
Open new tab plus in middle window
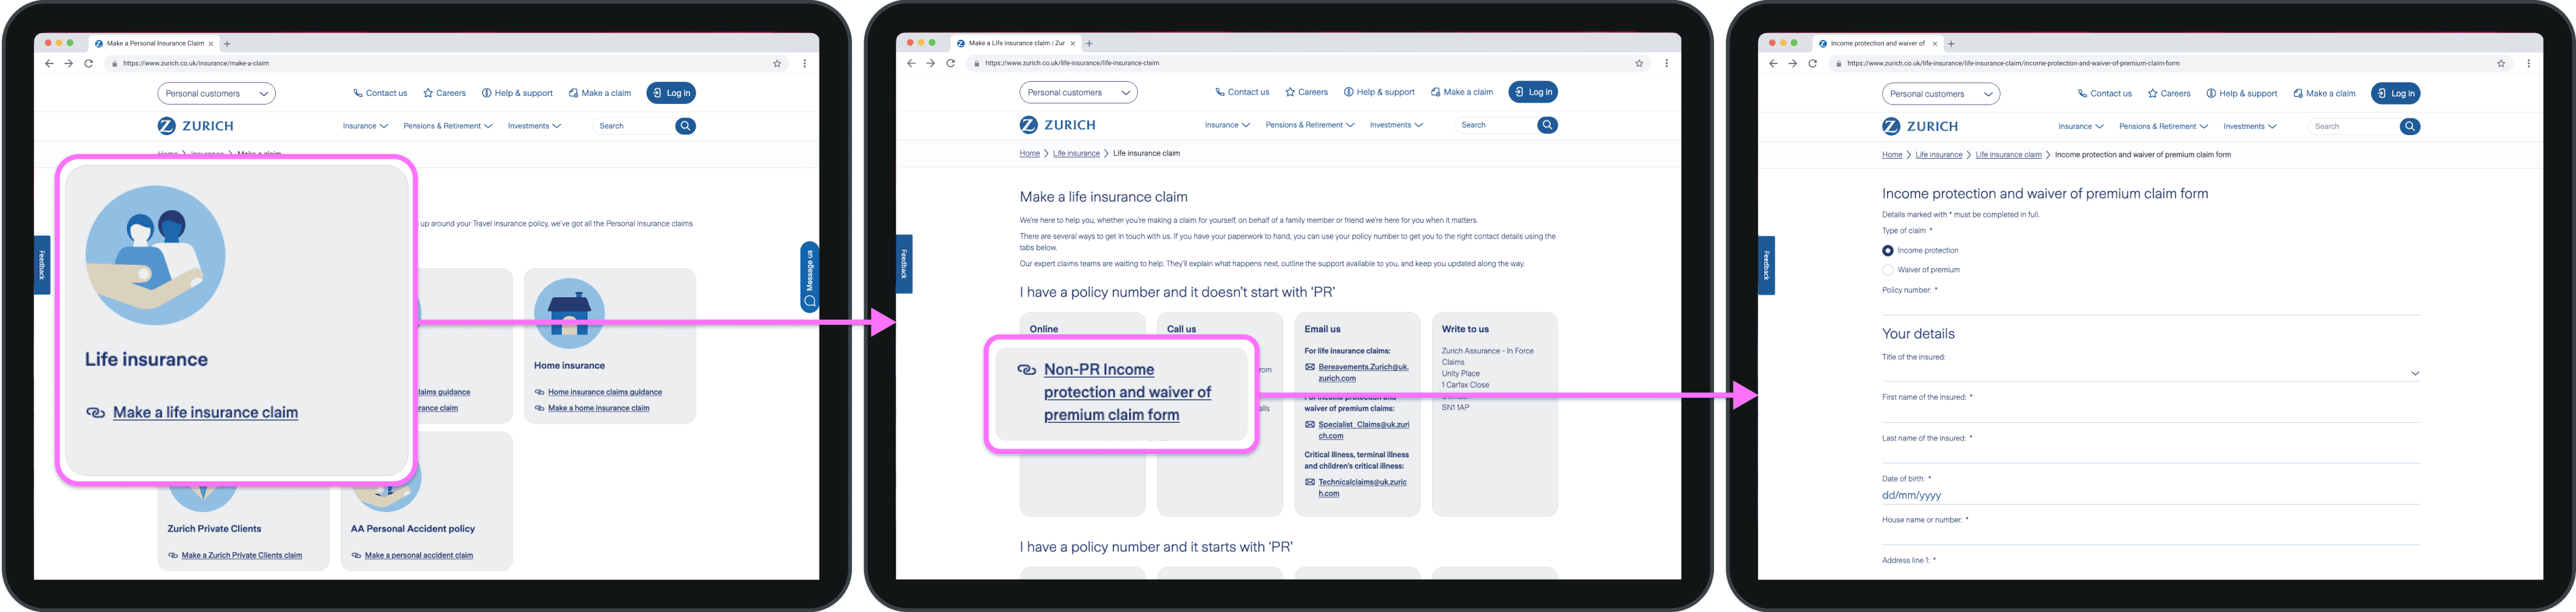click(1089, 43)
